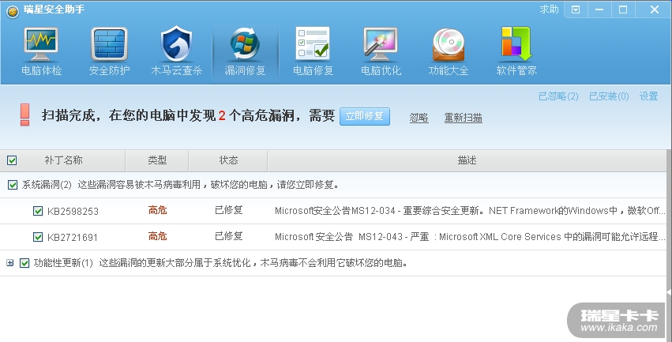The image size is (672, 342).
Task: Open the 软件管家 colored blocks icon
Action: 516,43
